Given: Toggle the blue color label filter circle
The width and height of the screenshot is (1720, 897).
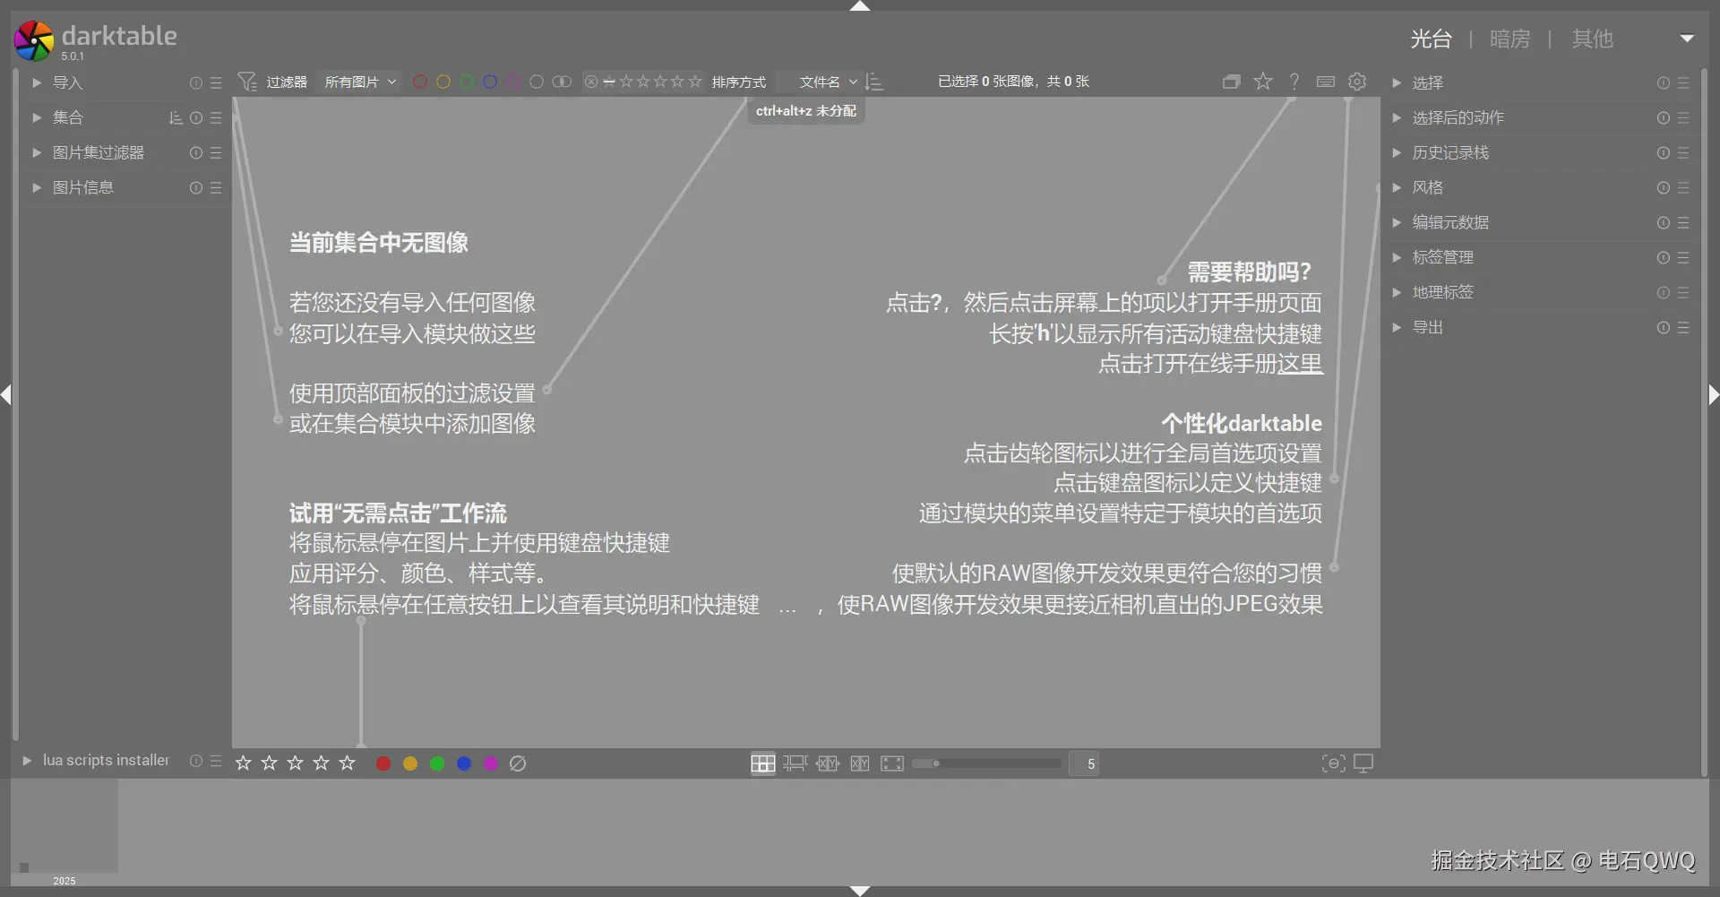Looking at the screenshot, I should pyautogui.click(x=490, y=82).
